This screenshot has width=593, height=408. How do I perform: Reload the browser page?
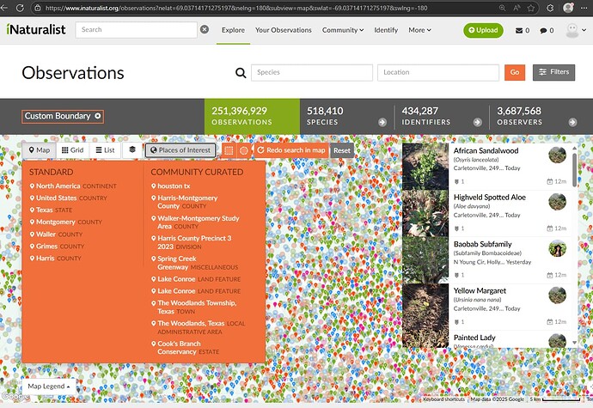[20, 8]
